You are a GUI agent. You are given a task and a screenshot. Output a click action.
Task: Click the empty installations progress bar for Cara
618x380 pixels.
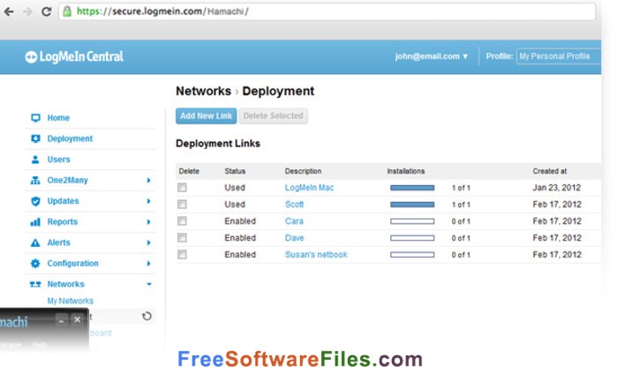(412, 221)
